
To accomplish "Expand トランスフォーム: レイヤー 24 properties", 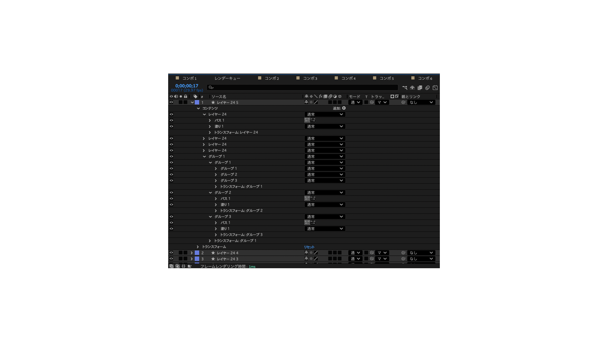I will point(210,132).
